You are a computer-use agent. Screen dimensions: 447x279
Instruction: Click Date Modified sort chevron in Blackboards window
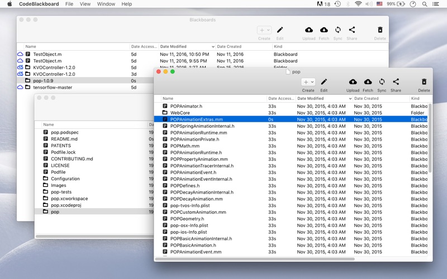213,47
